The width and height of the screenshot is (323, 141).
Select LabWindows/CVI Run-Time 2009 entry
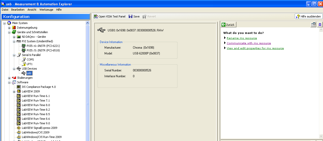tap(42, 137)
